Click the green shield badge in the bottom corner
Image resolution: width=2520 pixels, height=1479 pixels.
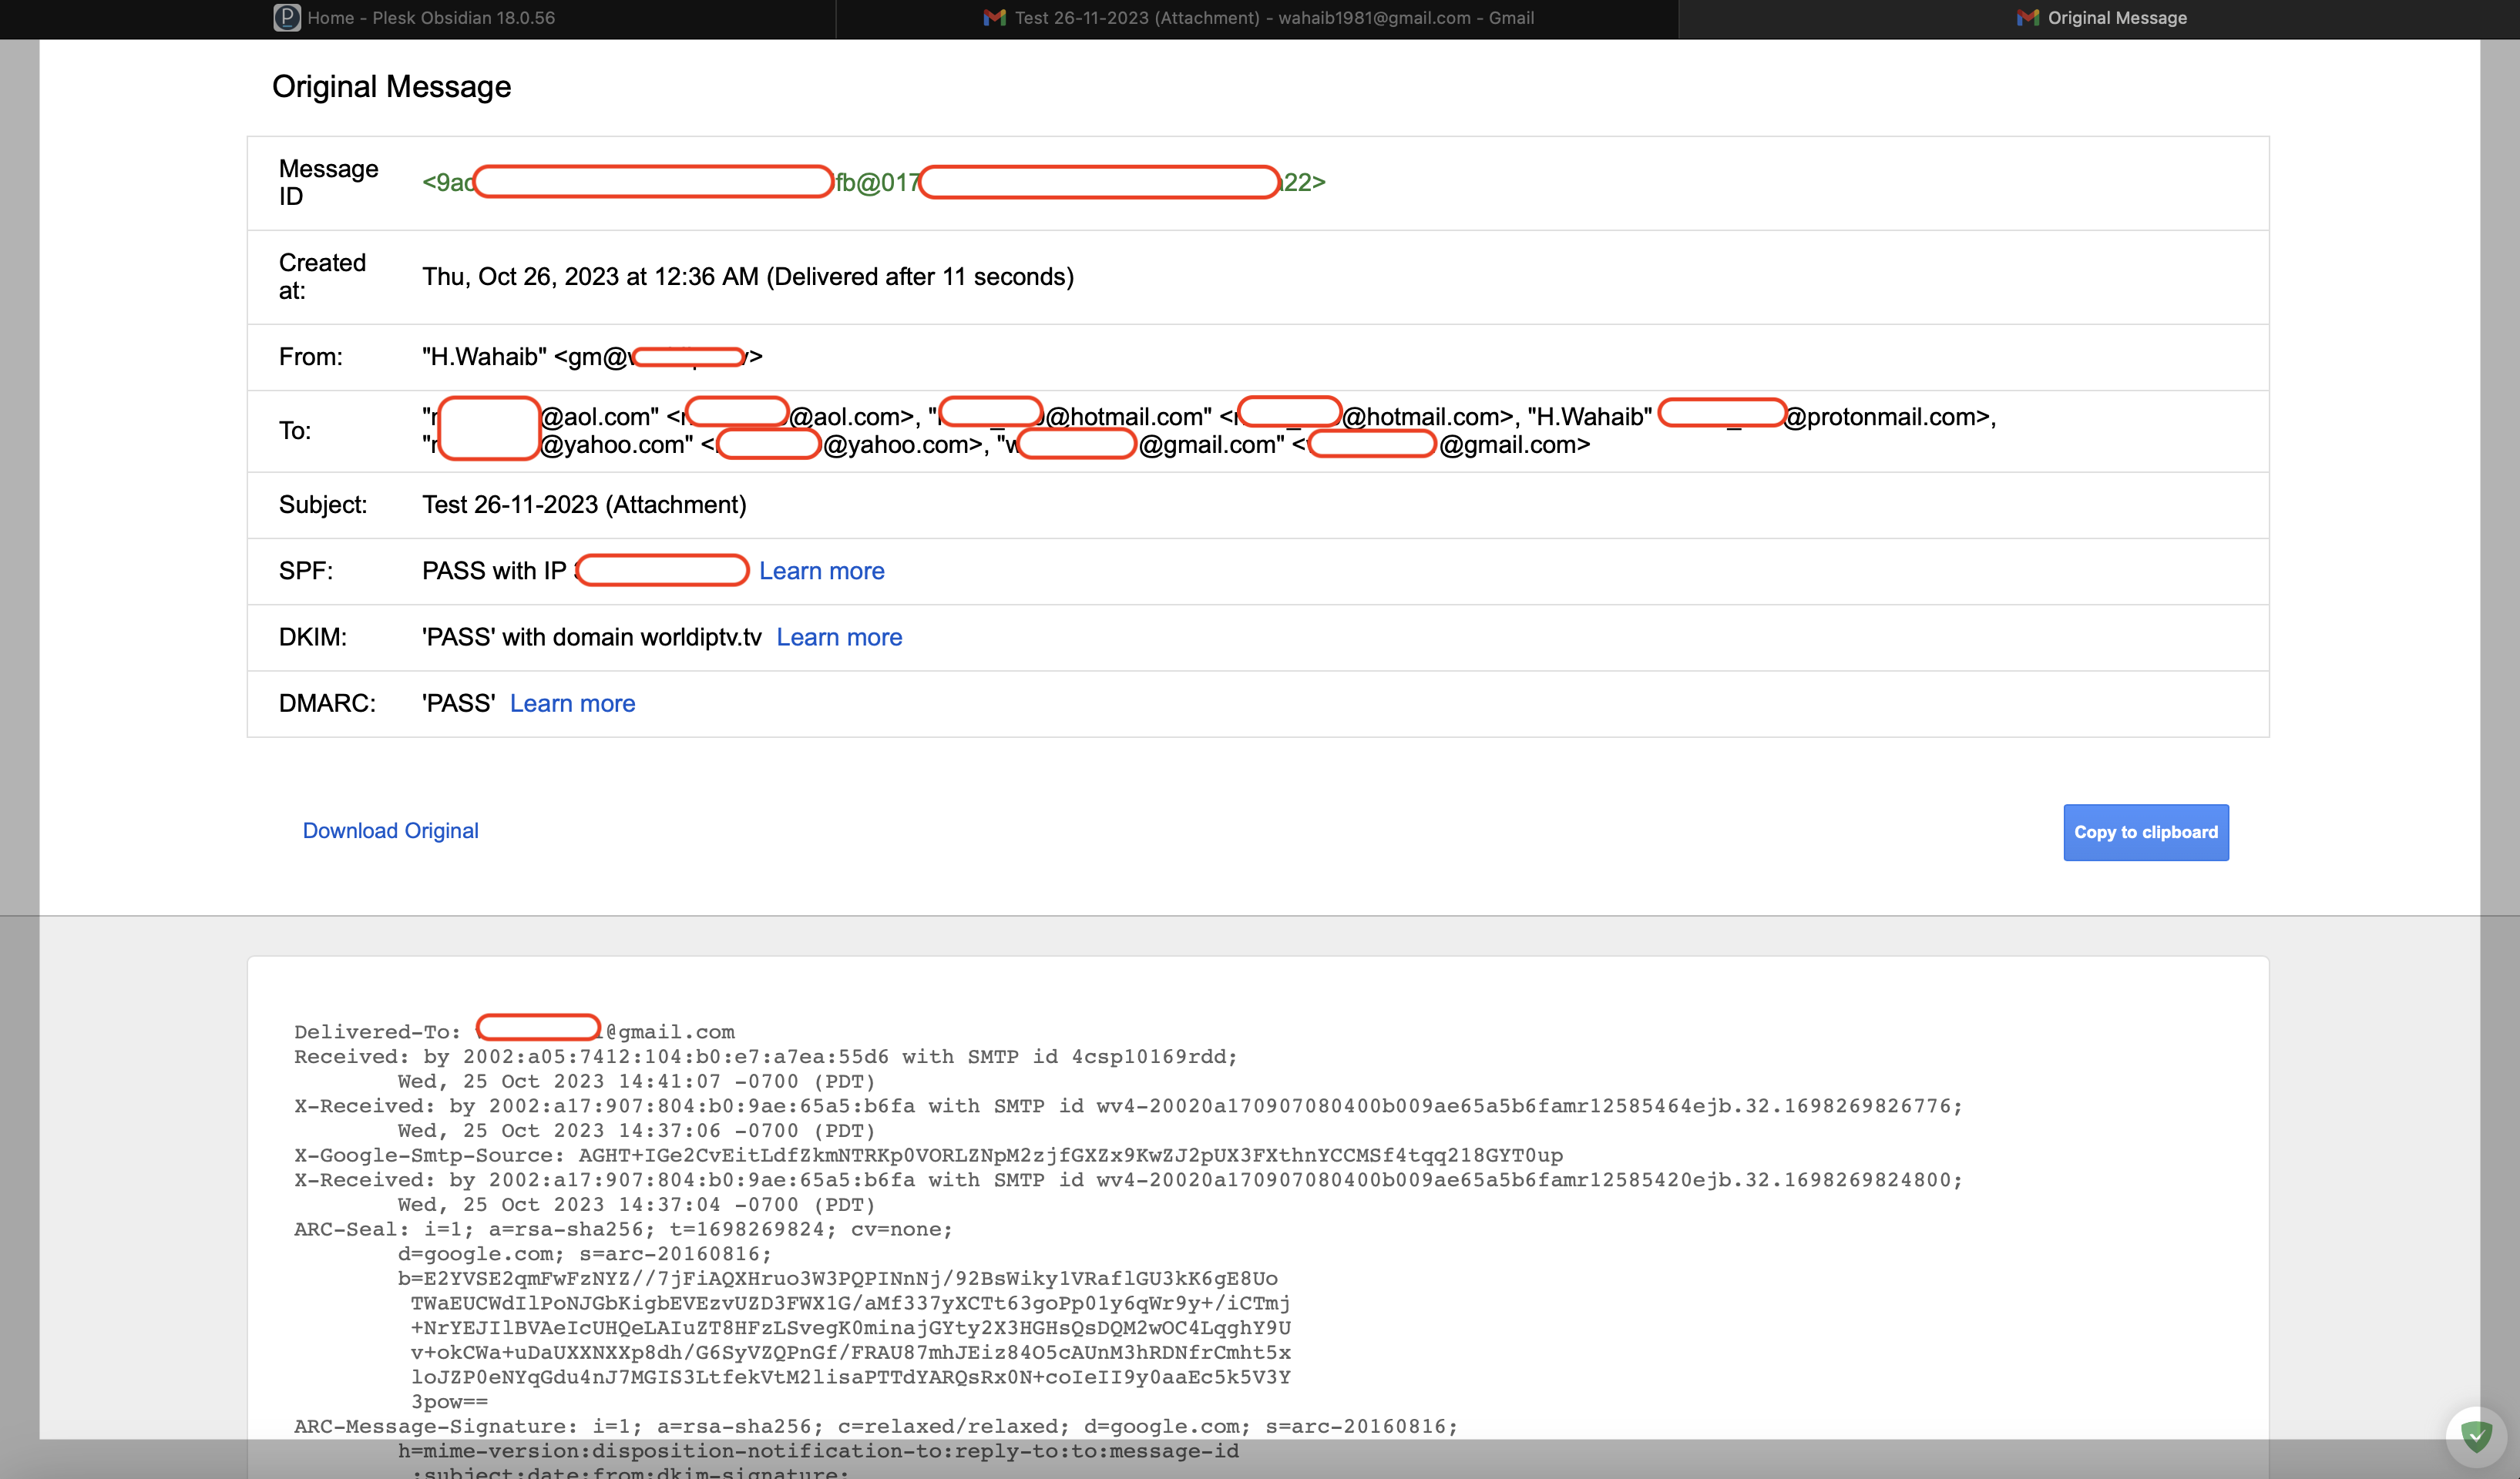(2476, 1436)
